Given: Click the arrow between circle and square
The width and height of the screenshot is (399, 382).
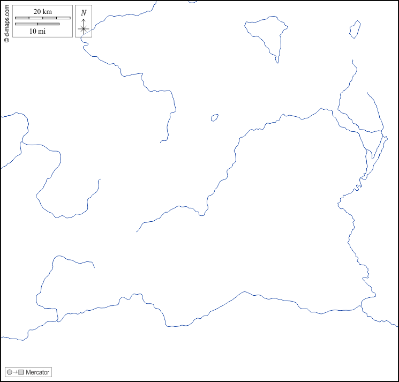Looking at the screenshot, I should (15, 372).
